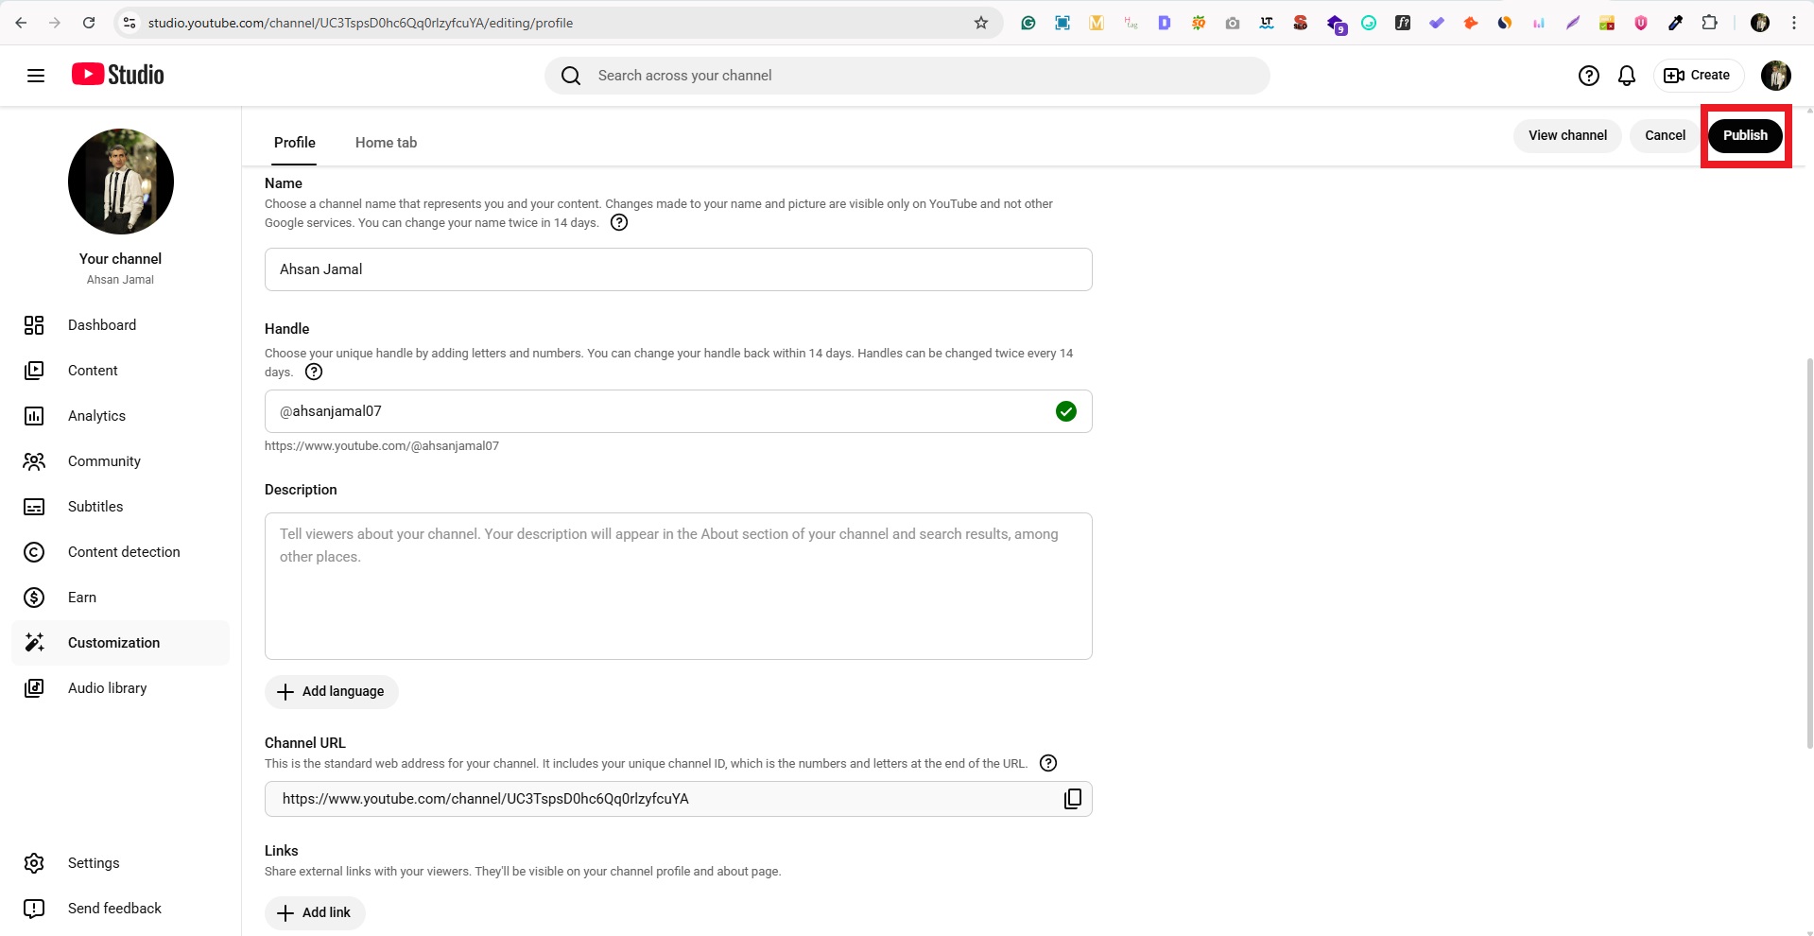Screen dimensions: 1814x936
Task: Click in the channel Description field
Action: click(x=678, y=586)
